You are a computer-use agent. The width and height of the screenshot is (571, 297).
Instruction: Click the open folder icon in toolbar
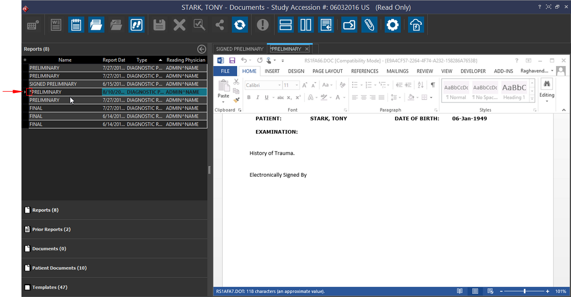(96, 25)
